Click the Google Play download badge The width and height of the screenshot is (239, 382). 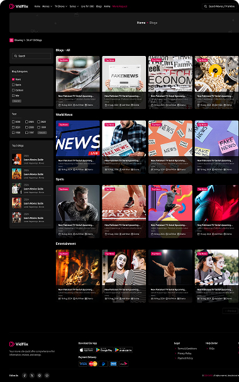104,350
